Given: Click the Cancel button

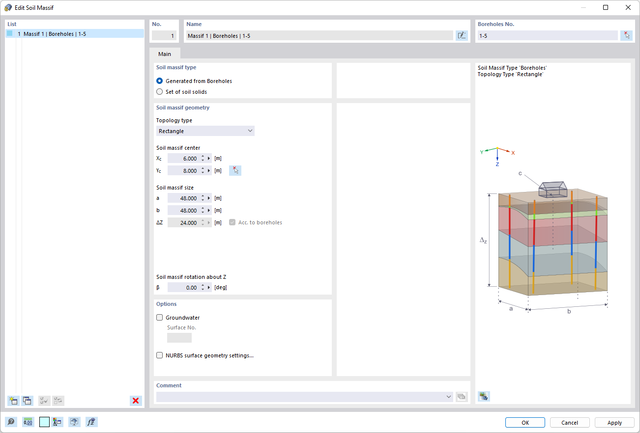Looking at the screenshot, I should 570,423.
